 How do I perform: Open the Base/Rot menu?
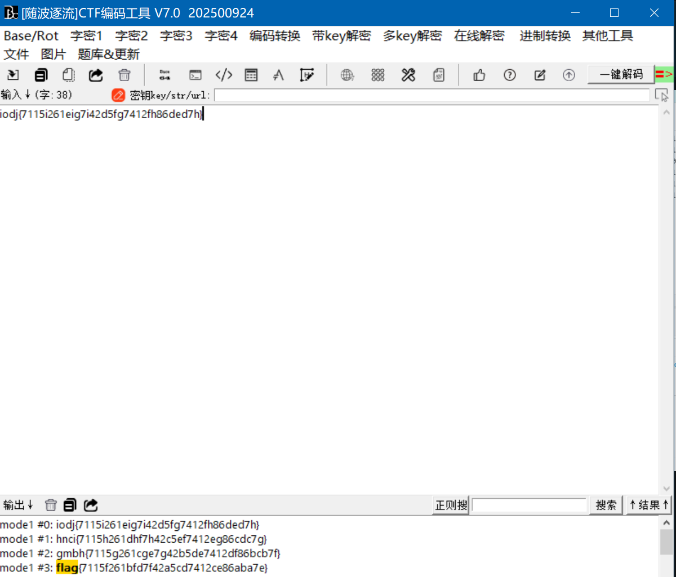pyautogui.click(x=31, y=36)
